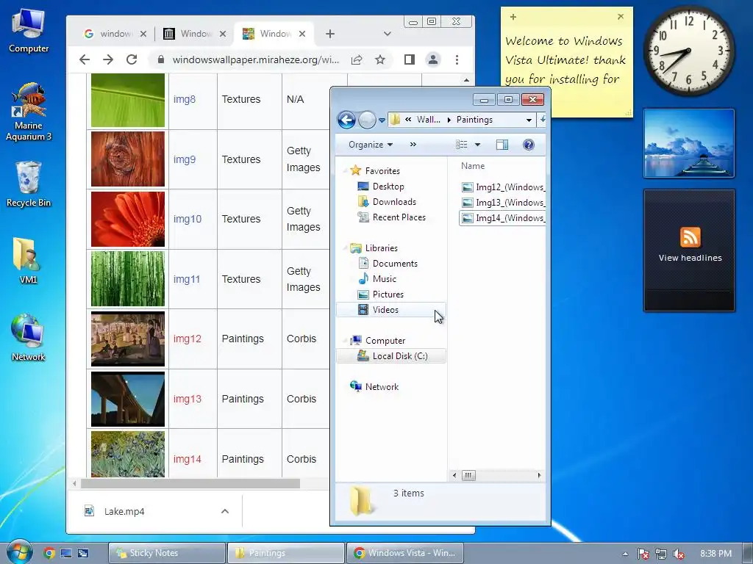Open the img14 link
The width and height of the screenshot is (753, 564).
coord(188,459)
